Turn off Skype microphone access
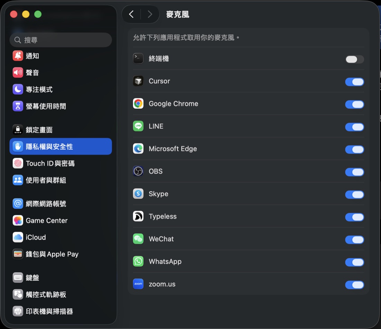 pos(355,194)
